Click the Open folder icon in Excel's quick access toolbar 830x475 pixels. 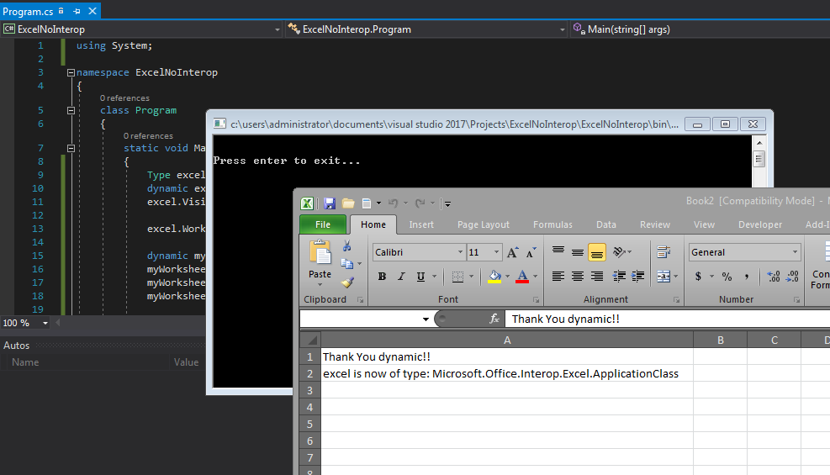click(x=348, y=203)
